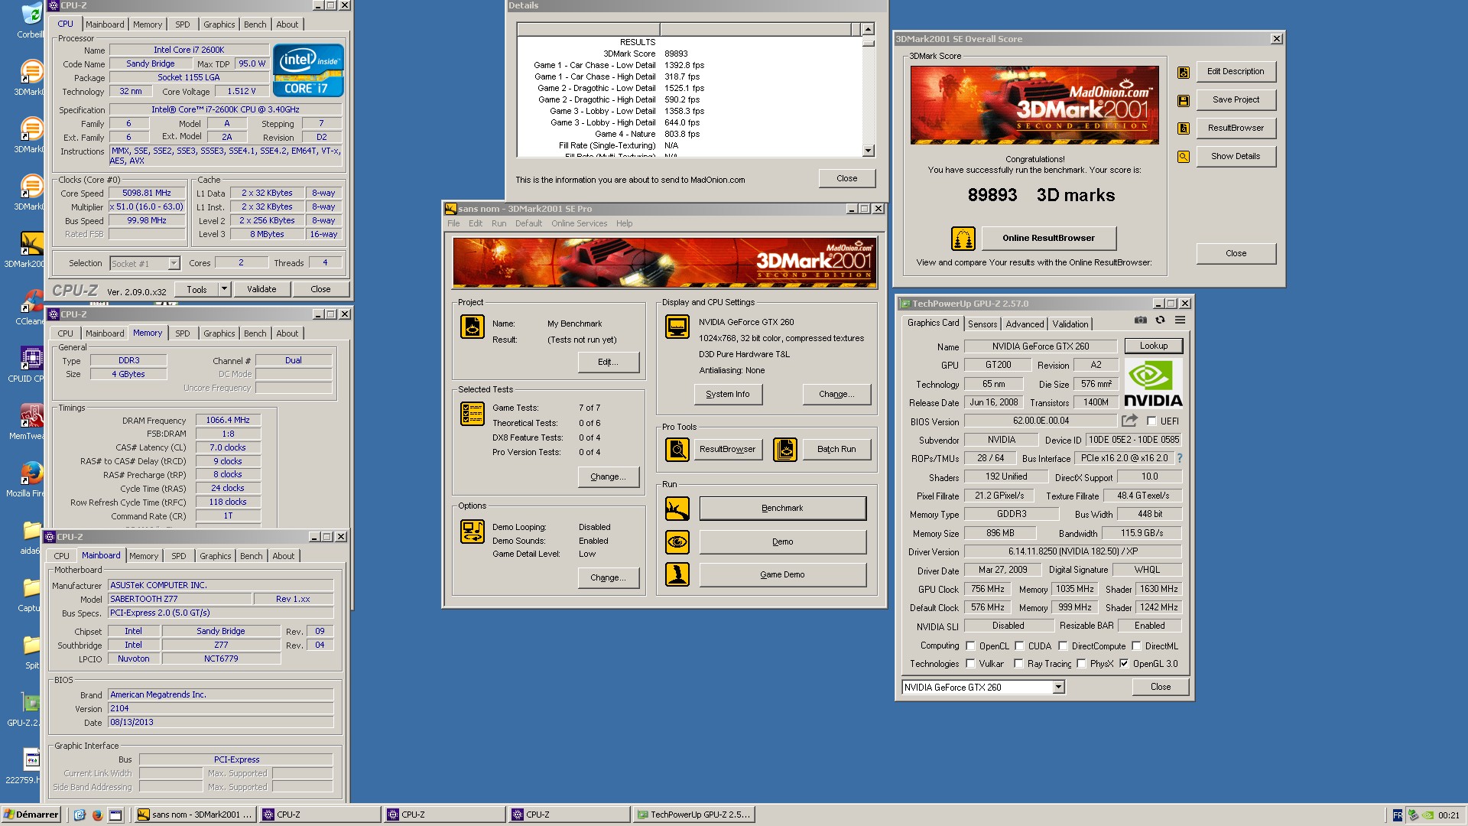Toggle the Ray Tracing checkbox
This screenshot has height=826, width=1468.
point(1018,664)
